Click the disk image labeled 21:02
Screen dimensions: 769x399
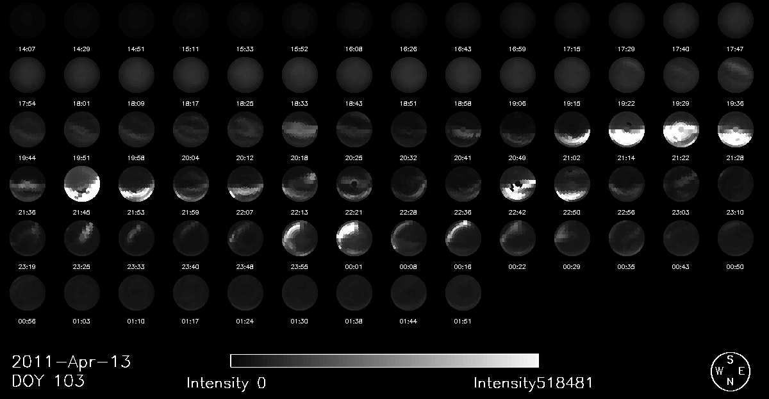tap(572, 129)
